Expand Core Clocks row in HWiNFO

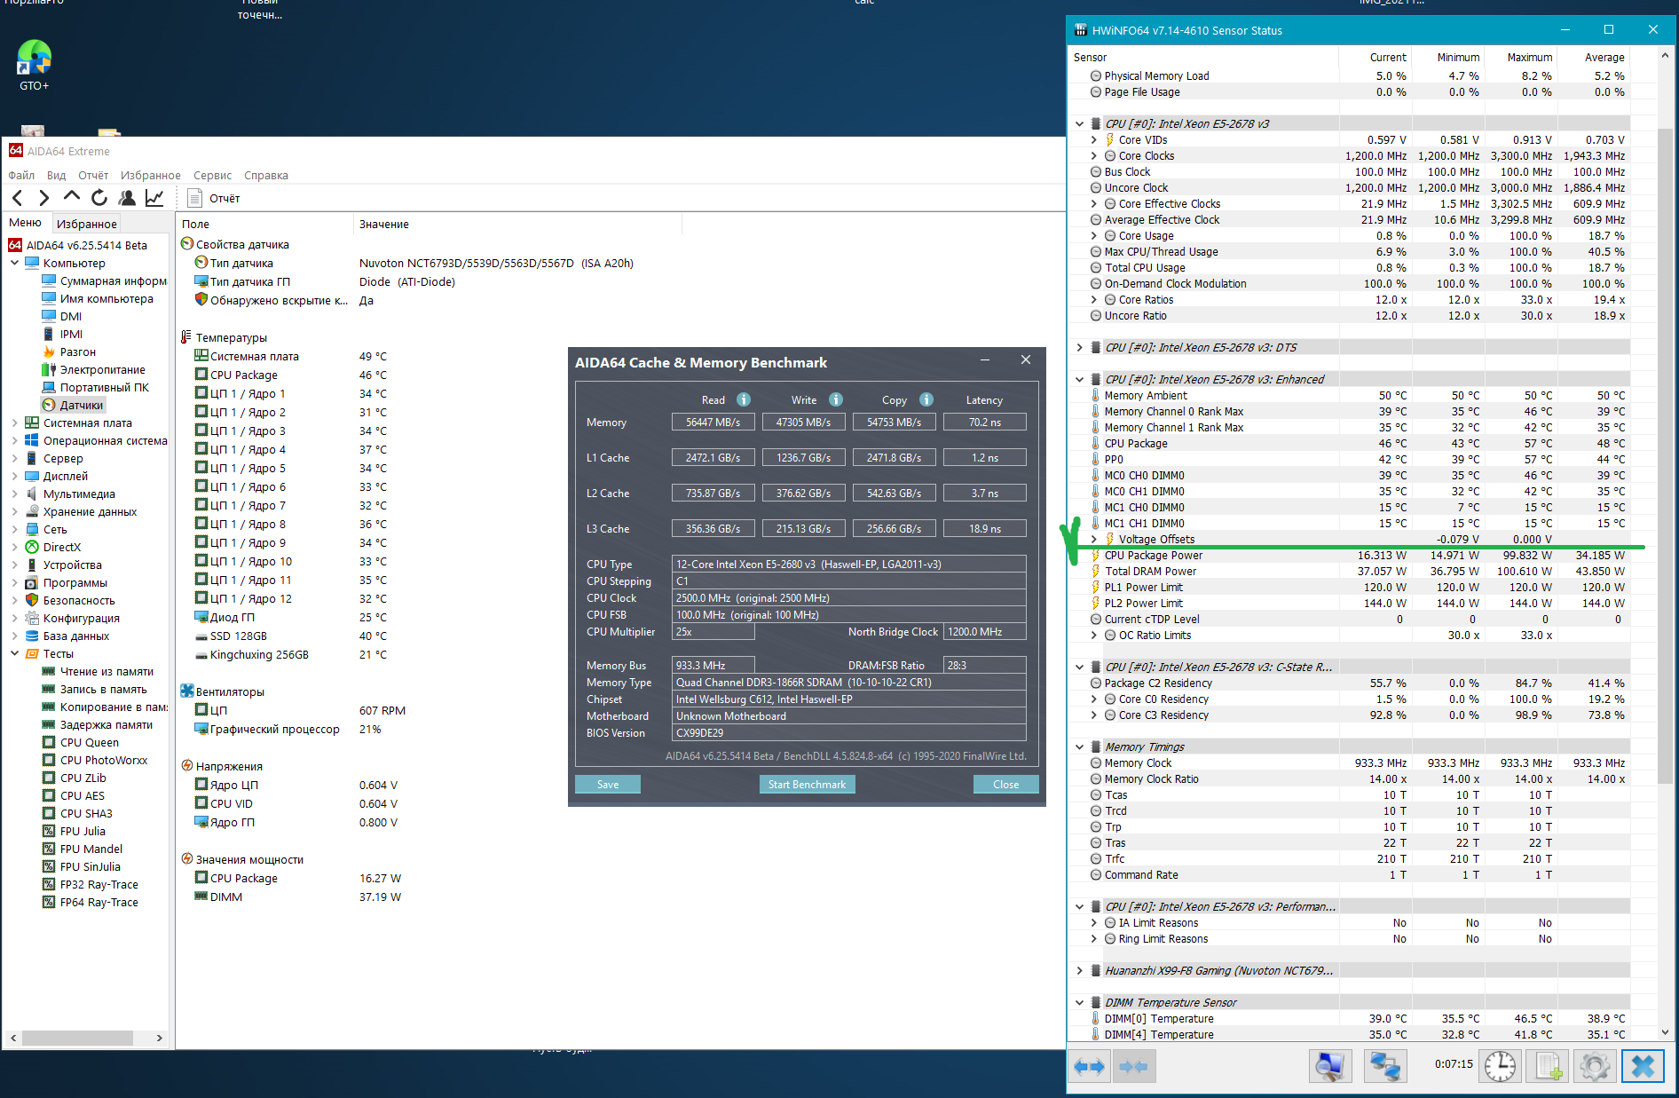(x=1093, y=155)
